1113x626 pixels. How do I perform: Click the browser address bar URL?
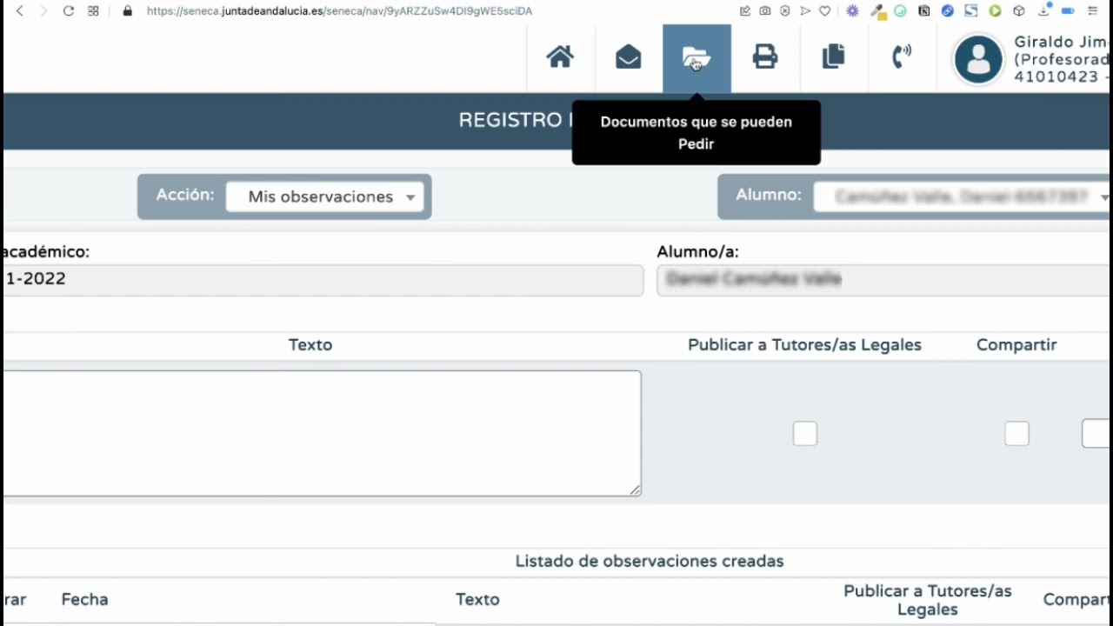[x=339, y=11]
